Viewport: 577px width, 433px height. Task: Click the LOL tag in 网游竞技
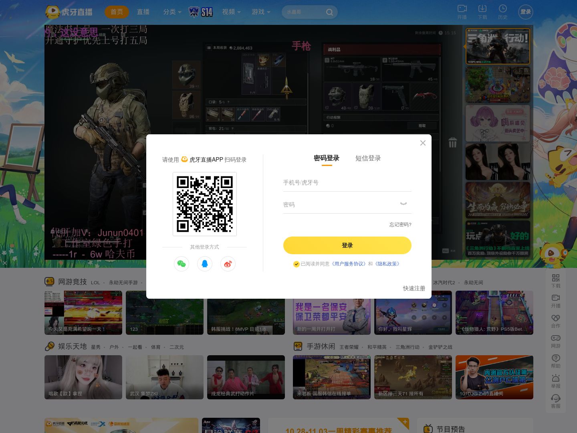95,283
